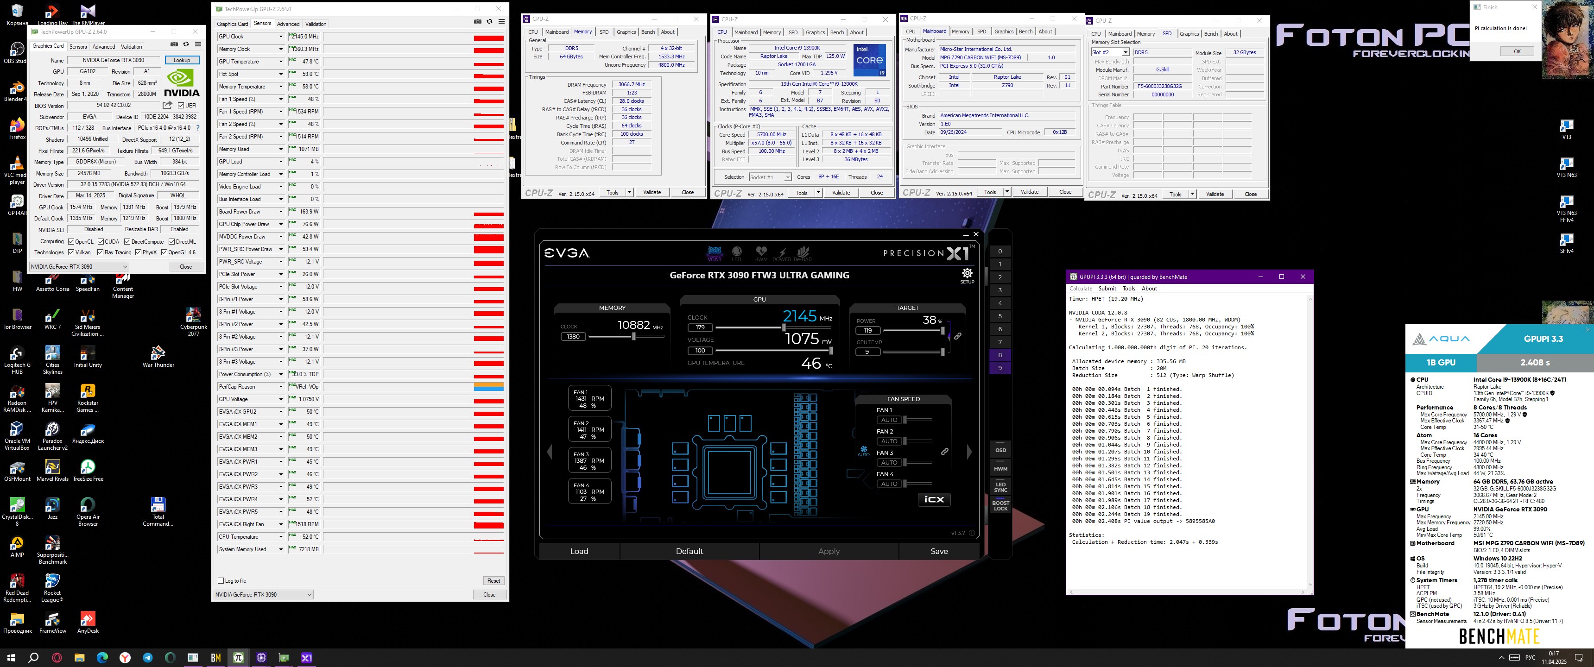Toggle the DirectML checkbox in GPU-Z
Viewport: 1594px width, 667px height.
pos(171,242)
